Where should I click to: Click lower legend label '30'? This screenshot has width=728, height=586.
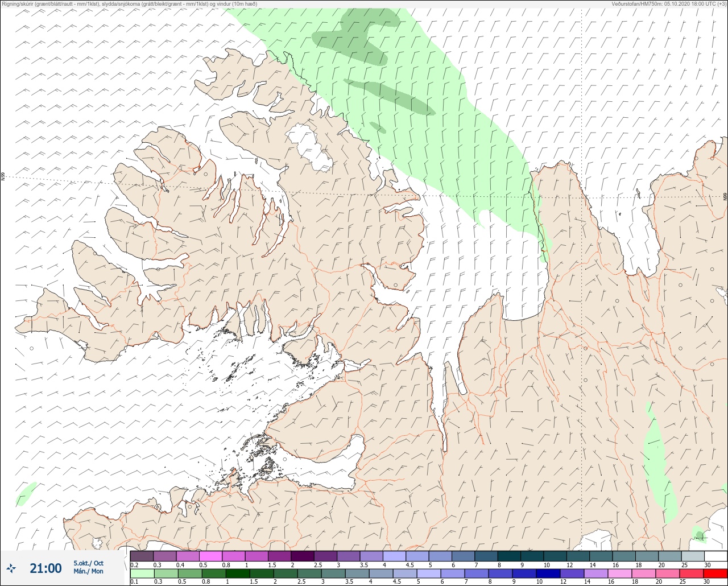tap(707, 582)
